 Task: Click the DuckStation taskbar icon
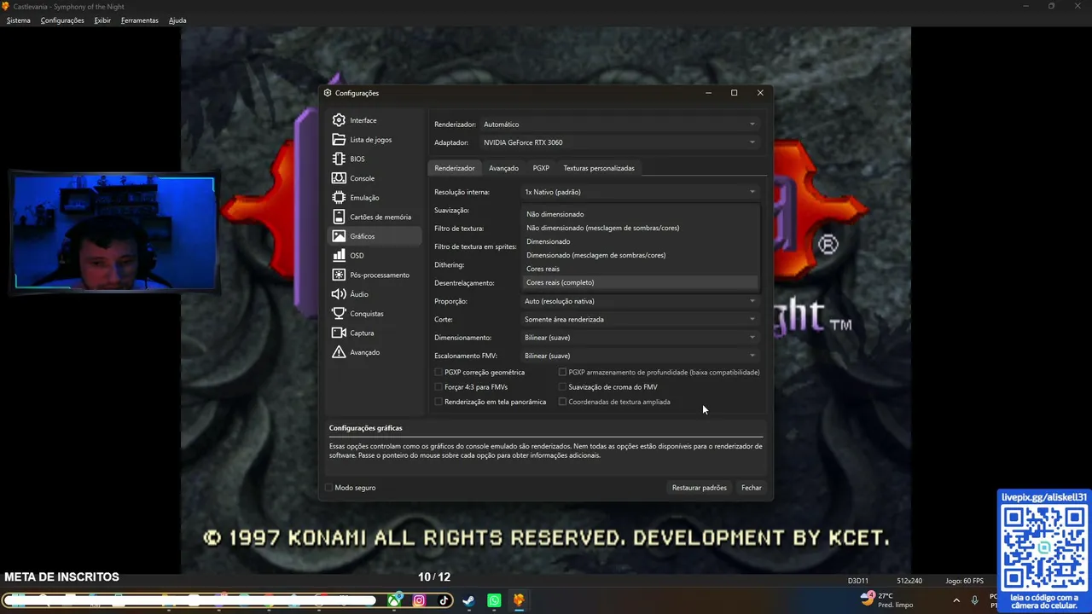518,600
